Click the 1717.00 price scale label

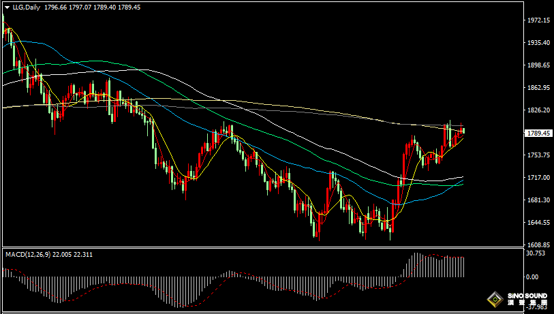(538, 178)
